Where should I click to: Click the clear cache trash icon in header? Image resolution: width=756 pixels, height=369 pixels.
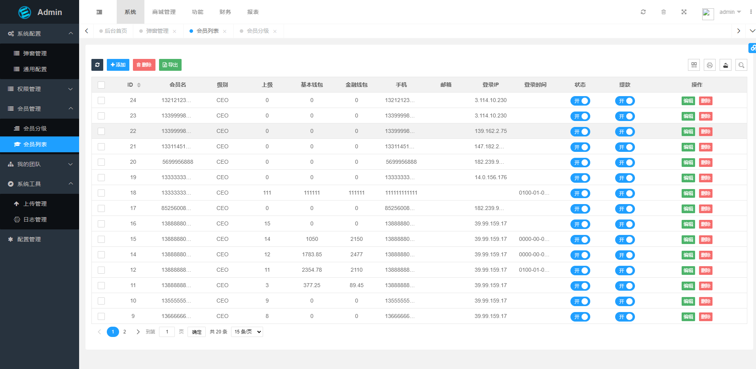pyautogui.click(x=664, y=12)
